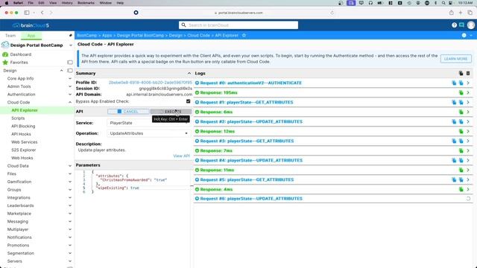The height and width of the screenshot is (268, 477).
Task: Switch to the Team tab
Action: coord(10,36)
